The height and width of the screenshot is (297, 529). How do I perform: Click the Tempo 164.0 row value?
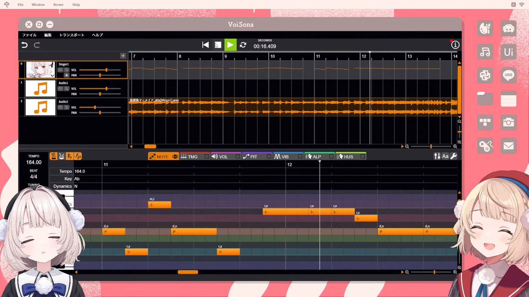(80, 171)
